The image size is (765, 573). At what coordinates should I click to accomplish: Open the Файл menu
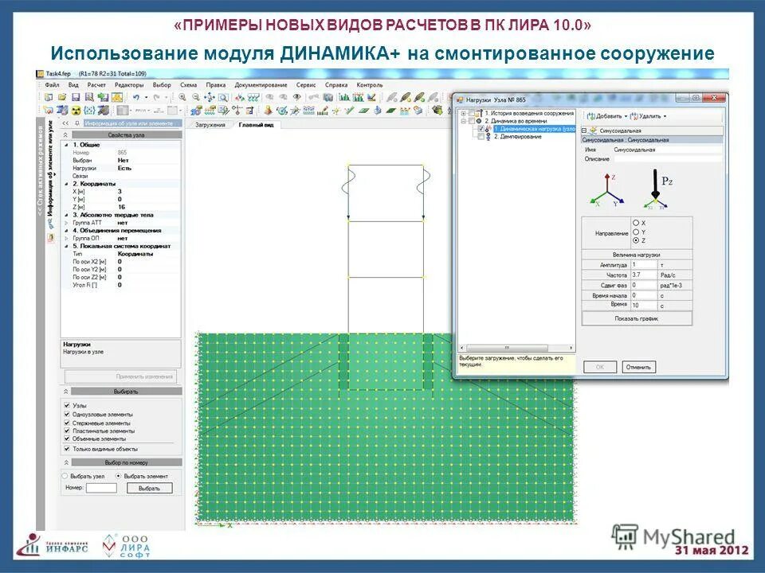pyautogui.click(x=52, y=85)
